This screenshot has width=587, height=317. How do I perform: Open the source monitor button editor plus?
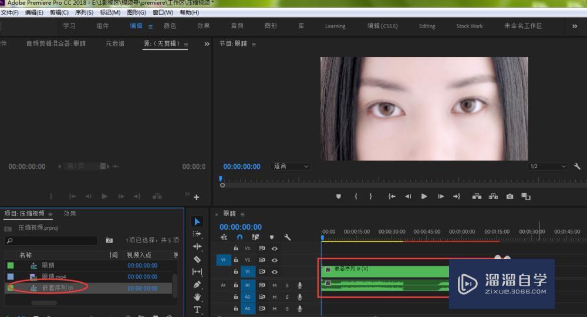197,197
